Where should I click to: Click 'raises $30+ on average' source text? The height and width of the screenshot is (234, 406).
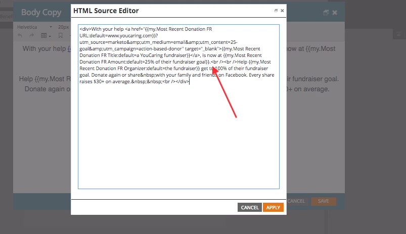pyautogui.click(x=105, y=82)
